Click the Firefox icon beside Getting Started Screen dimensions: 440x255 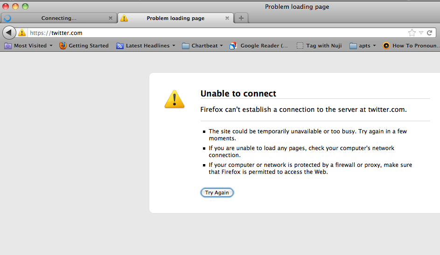click(63, 45)
